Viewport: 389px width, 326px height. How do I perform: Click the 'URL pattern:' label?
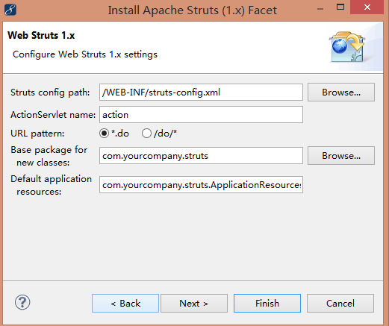pyautogui.click(x=37, y=134)
